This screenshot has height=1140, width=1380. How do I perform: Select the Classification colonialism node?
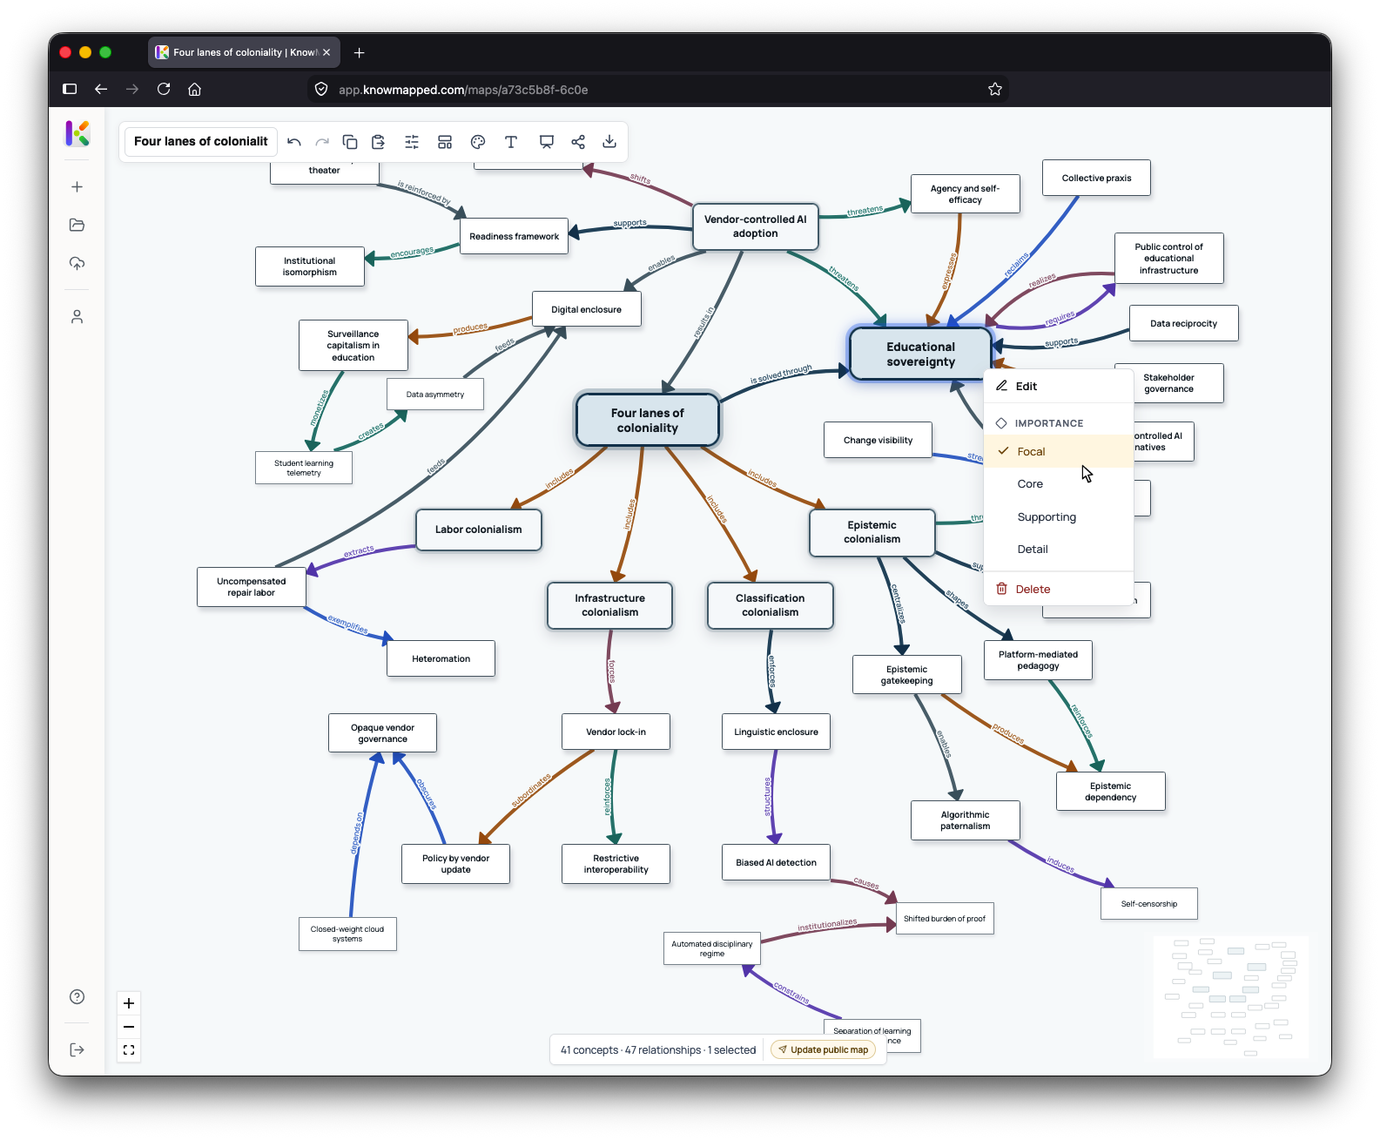(771, 606)
